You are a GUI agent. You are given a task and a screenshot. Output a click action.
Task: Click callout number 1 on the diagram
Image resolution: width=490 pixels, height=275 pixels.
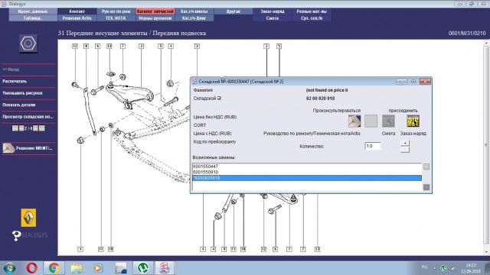(289, 249)
